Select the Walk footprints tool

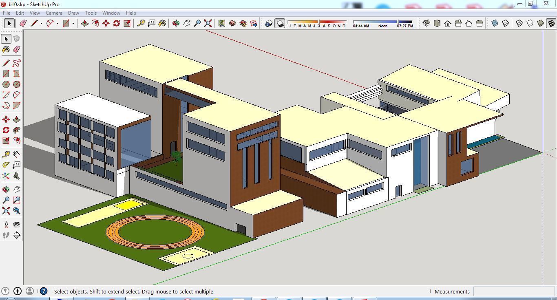6,235
